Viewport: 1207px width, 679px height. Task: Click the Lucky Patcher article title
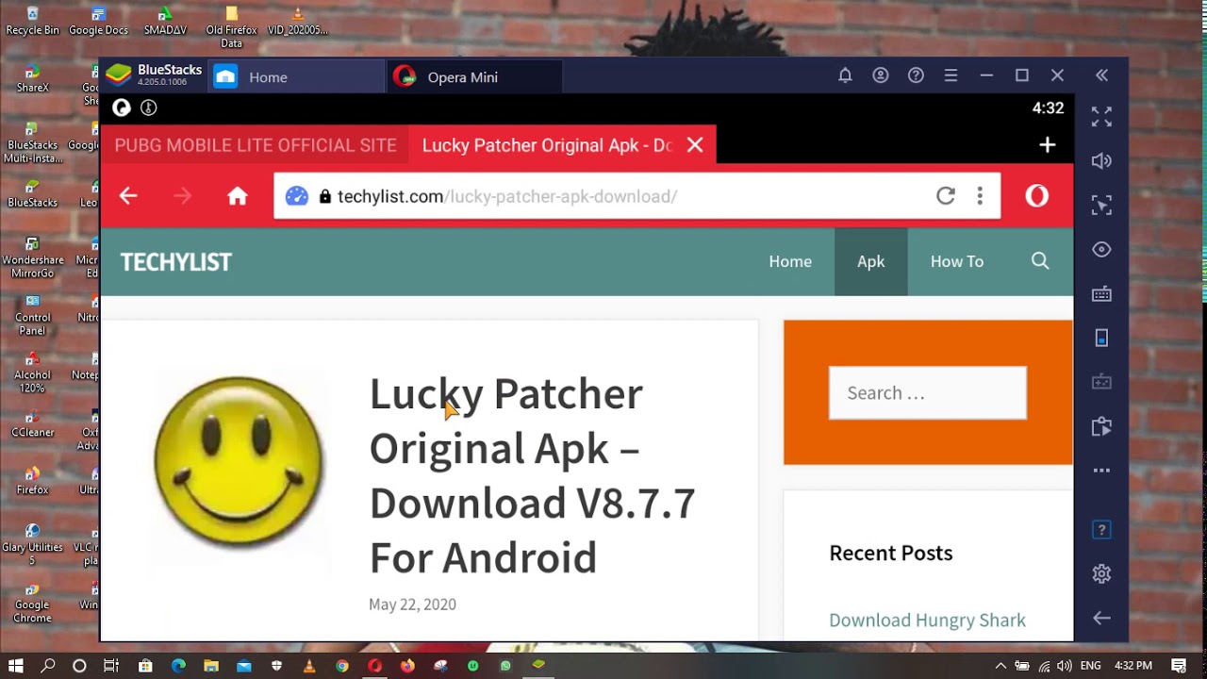click(x=532, y=475)
